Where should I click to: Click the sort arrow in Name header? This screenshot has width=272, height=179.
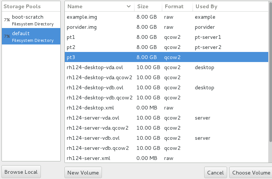pyautogui.click(x=129, y=6)
